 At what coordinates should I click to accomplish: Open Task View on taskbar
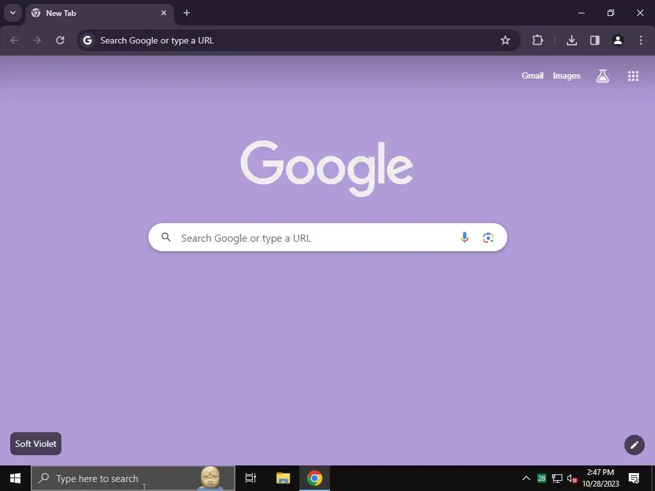point(250,478)
